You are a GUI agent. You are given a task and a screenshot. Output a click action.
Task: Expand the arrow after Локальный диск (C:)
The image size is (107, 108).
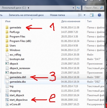click(29, 8)
